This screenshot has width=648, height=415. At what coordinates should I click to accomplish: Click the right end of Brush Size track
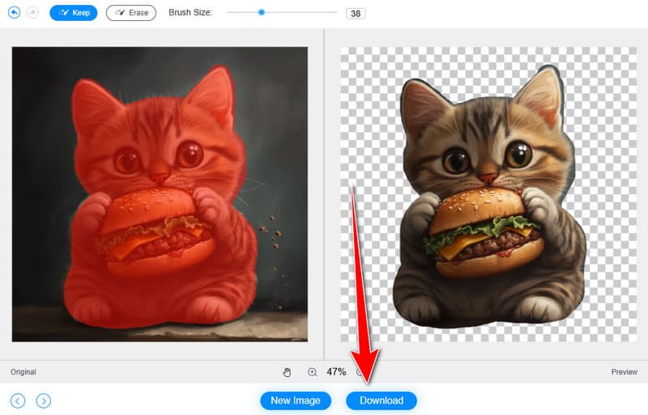click(335, 12)
